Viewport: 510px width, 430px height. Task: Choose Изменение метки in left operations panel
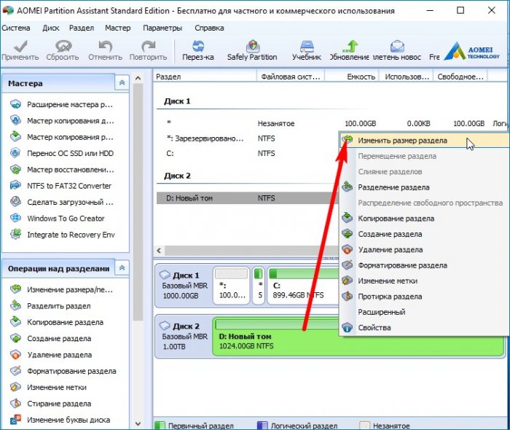click(x=48, y=387)
